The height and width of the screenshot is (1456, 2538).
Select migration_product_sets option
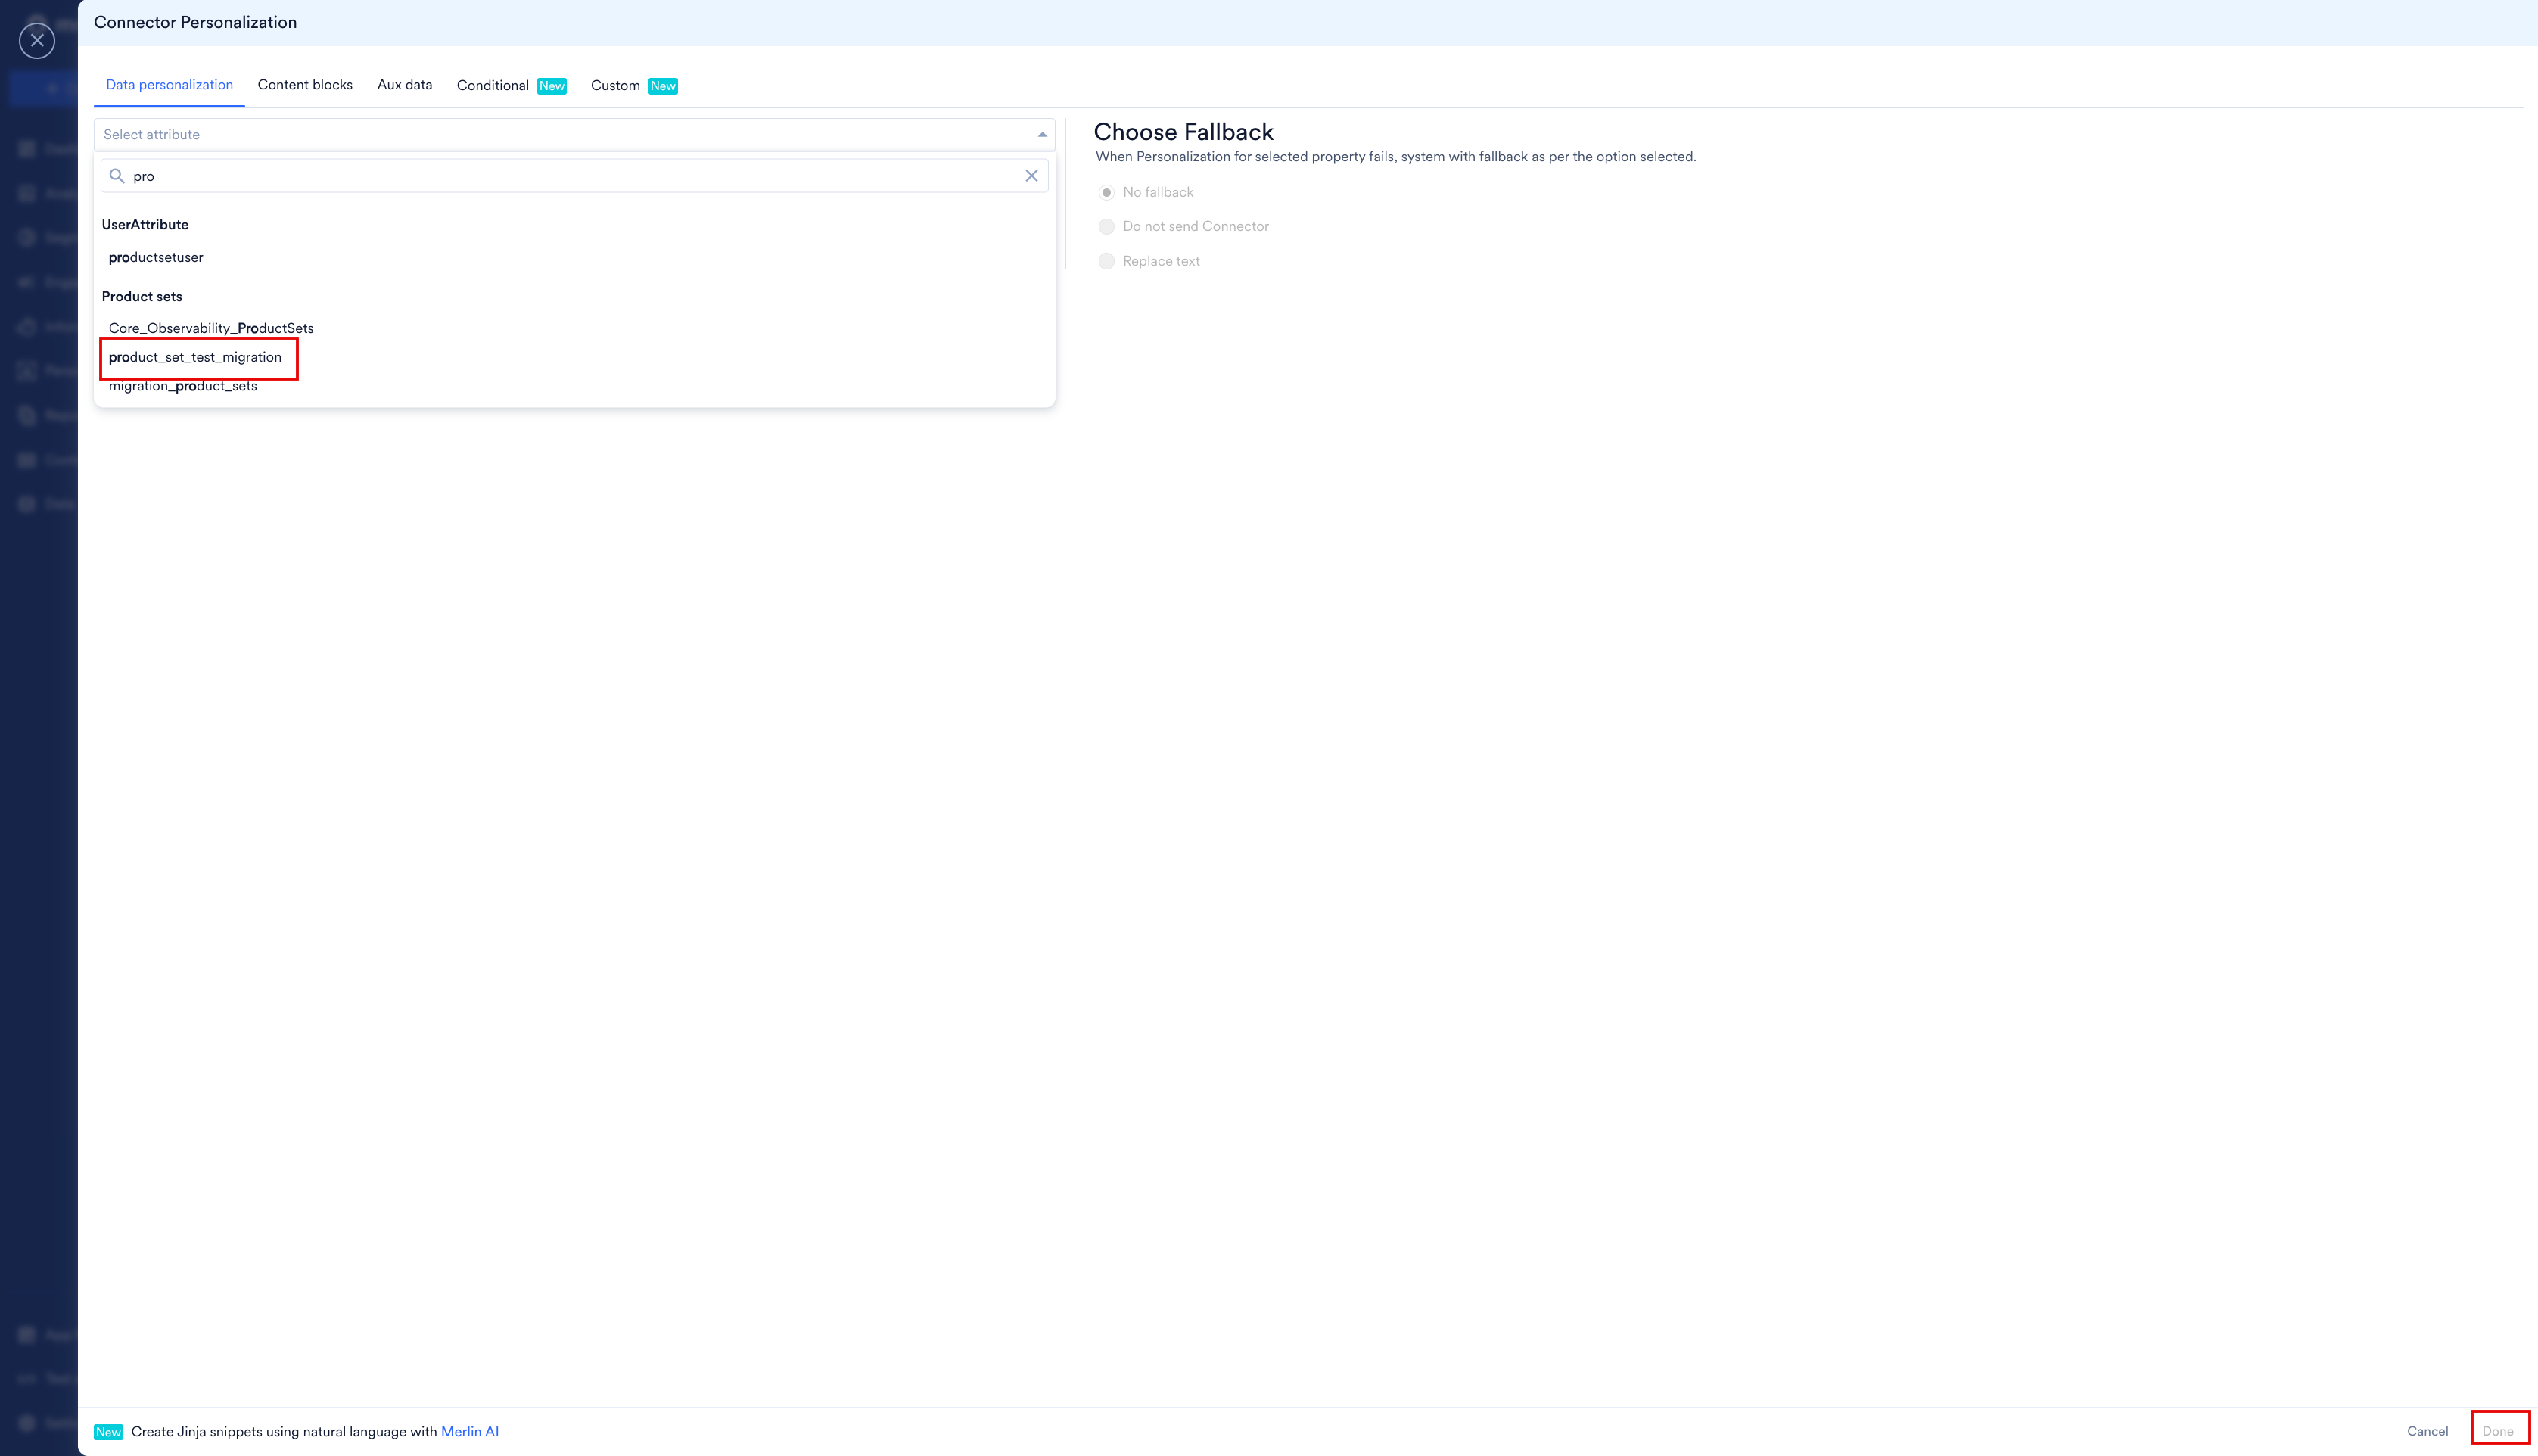(183, 386)
